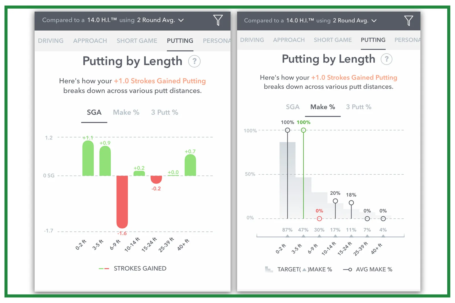
Task: Click TARGET MAKE % legend entry
Action: (299, 269)
